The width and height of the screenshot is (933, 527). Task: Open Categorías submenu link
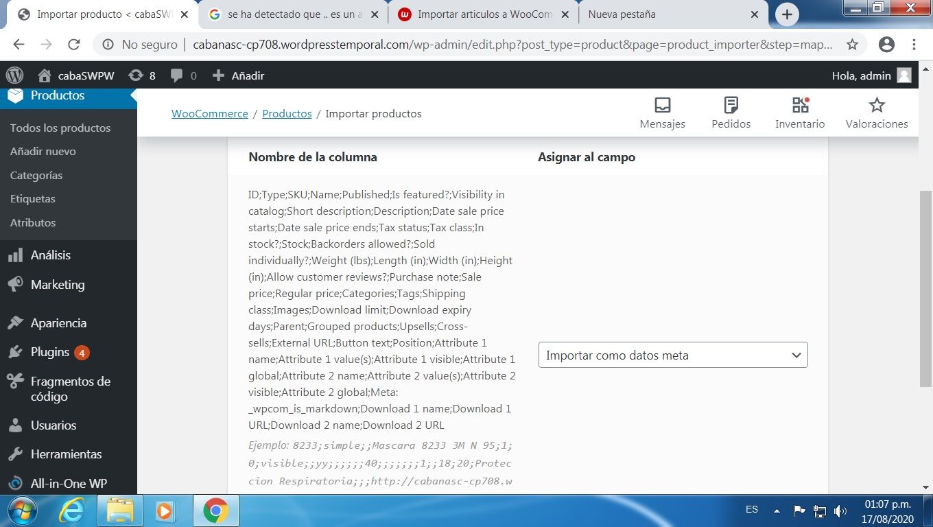click(x=36, y=176)
